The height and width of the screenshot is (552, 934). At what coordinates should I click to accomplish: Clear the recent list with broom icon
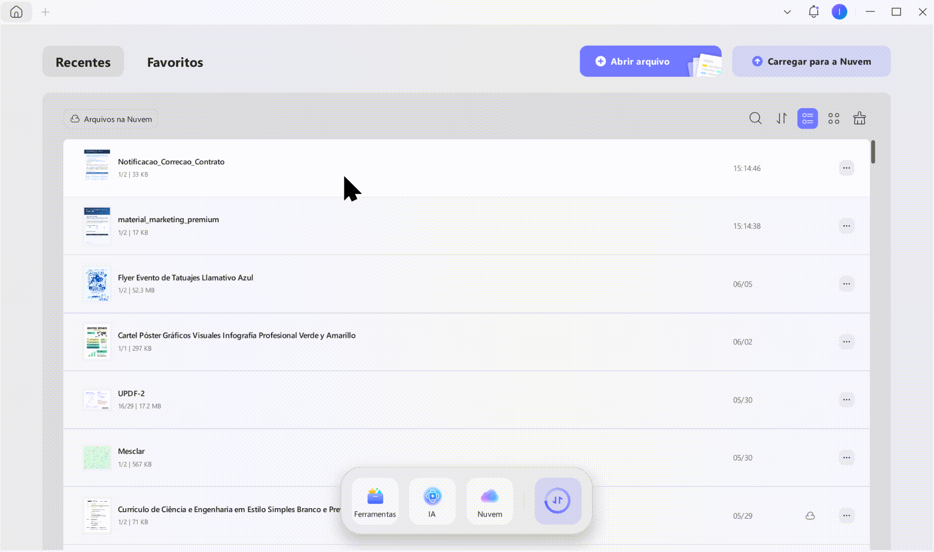(x=860, y=119)
